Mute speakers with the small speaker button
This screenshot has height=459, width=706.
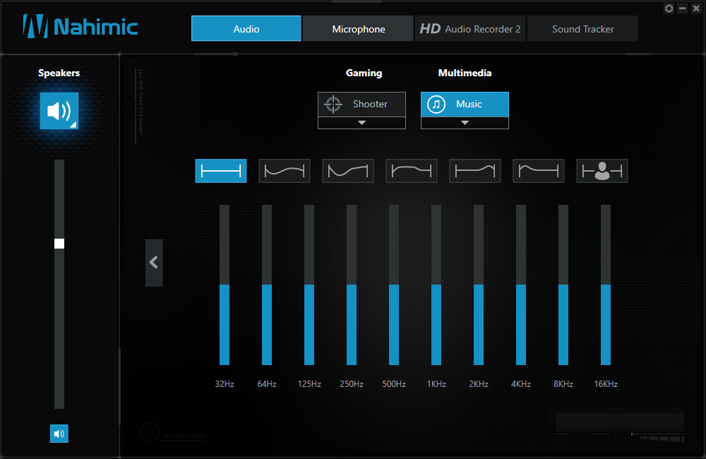pyautogui.click(x=59, y=434)
